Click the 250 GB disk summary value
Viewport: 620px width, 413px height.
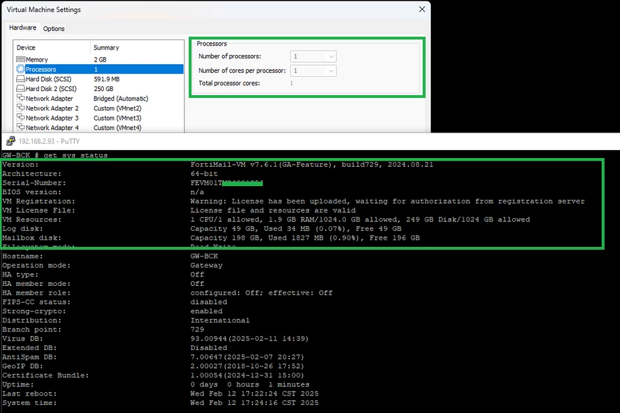pyautogui.click(x=104, y=89)
